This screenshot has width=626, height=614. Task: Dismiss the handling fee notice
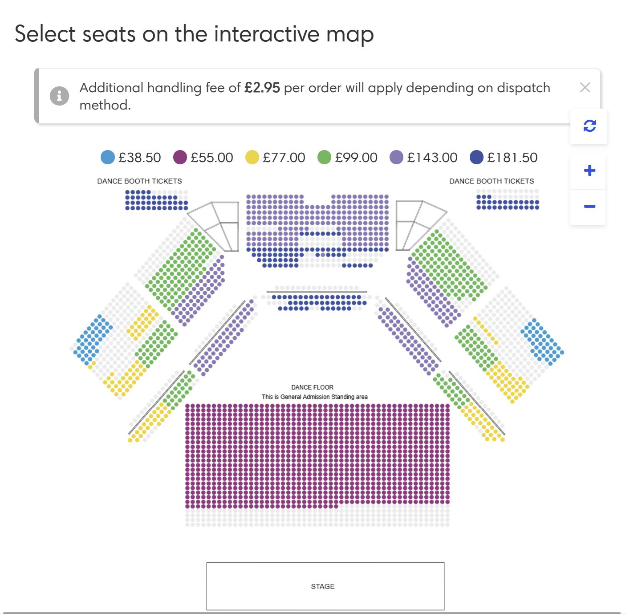585,87
